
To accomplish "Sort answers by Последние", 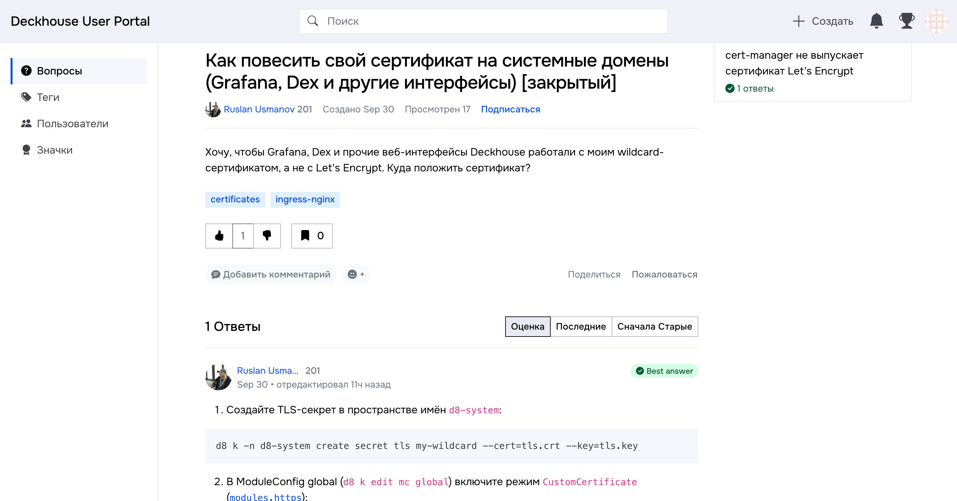I will 581,326.
